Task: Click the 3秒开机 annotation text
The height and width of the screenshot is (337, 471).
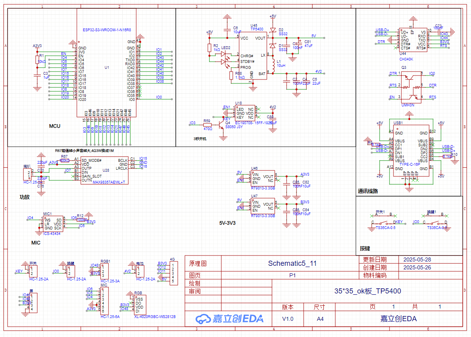Action: pyautogui.click(x=200, y=139)
